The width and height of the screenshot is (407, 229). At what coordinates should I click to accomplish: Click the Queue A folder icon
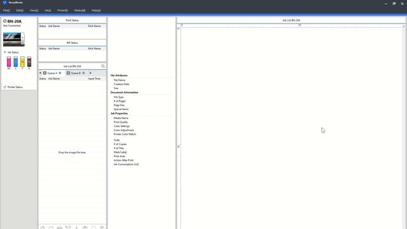tap(45, 73)
